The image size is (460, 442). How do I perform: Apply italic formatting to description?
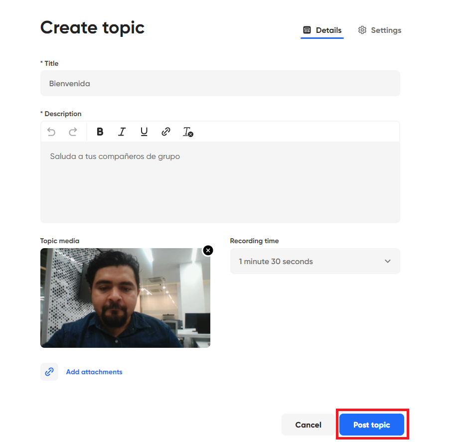point(122,132)
